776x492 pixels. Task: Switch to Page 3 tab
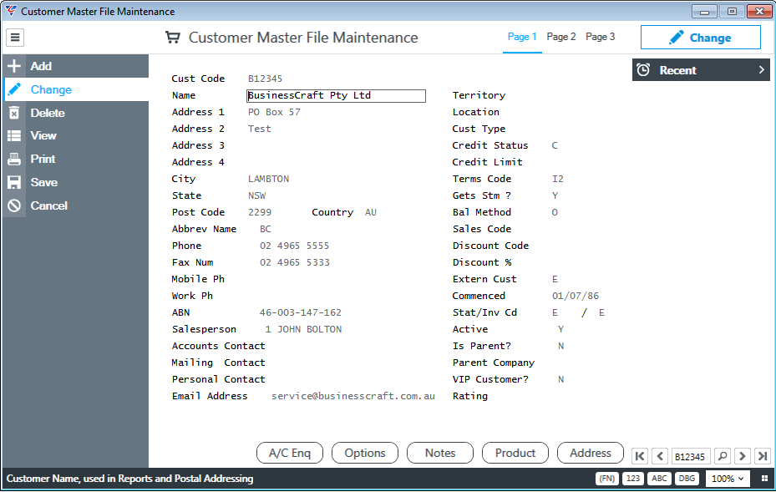click(x=601, y=37)
